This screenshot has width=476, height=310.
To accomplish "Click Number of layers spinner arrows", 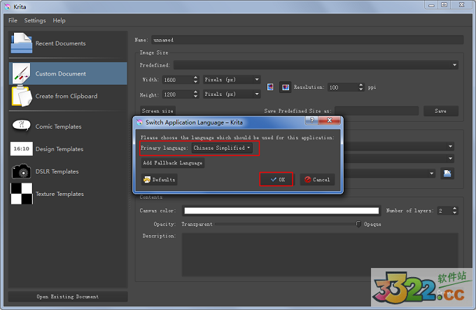I will [x=454, y=211].
